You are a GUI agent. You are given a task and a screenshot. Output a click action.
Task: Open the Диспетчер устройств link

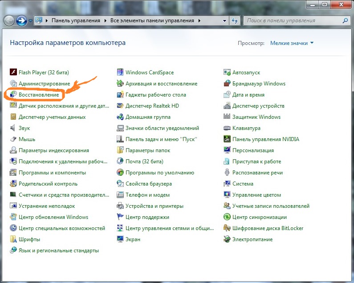(258, 106)
